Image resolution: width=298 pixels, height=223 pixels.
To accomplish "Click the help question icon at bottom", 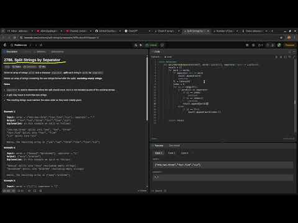I will tap(40, 191).
